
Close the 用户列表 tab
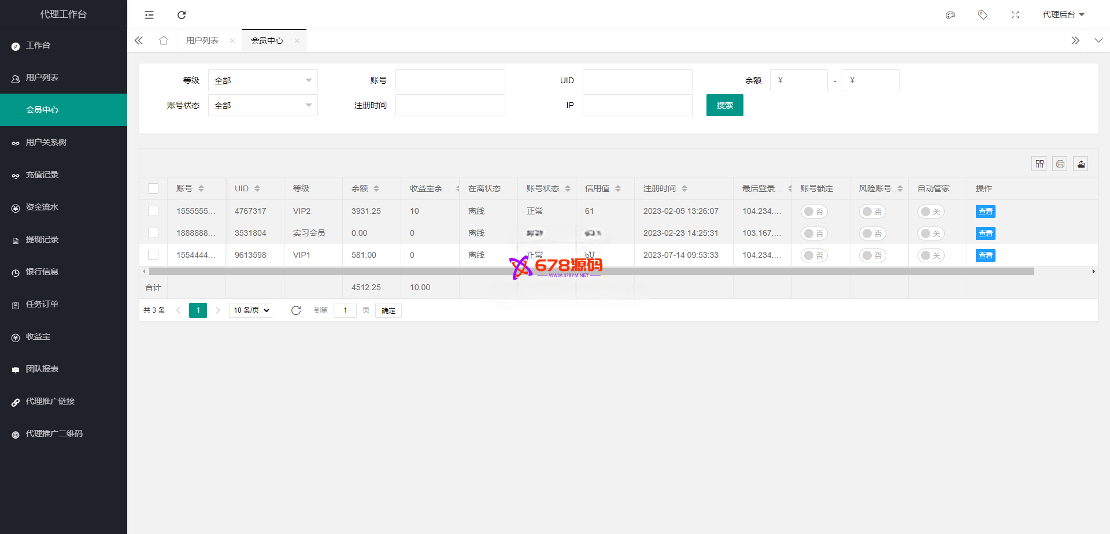click(x=232, y=40)
